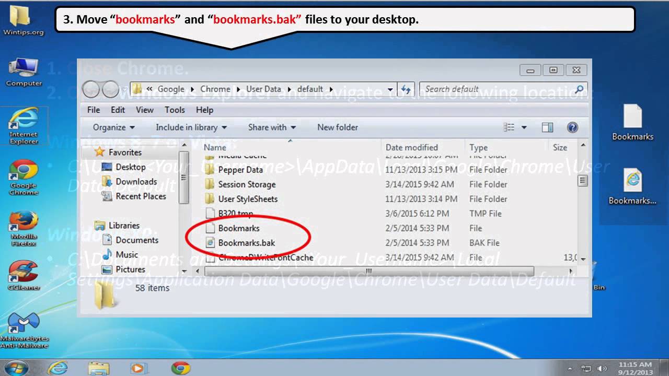
Task: Click default in the breadcrumb path
Action: point(310,89)
